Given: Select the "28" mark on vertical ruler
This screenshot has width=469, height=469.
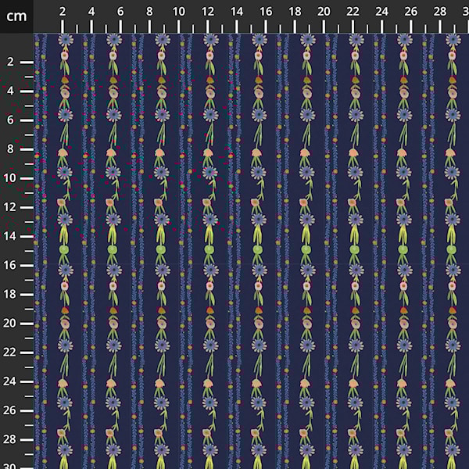Looking at the screenshot, I should [9, 439].
